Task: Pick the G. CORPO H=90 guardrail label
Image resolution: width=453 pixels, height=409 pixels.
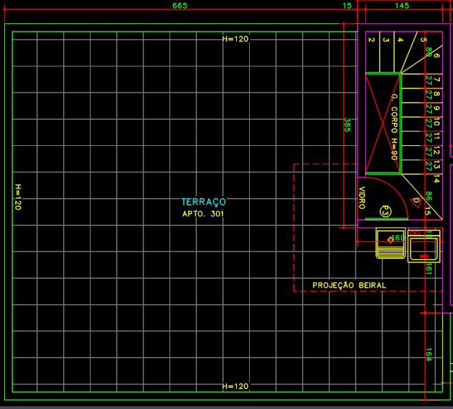Action: tap(395, 127)
